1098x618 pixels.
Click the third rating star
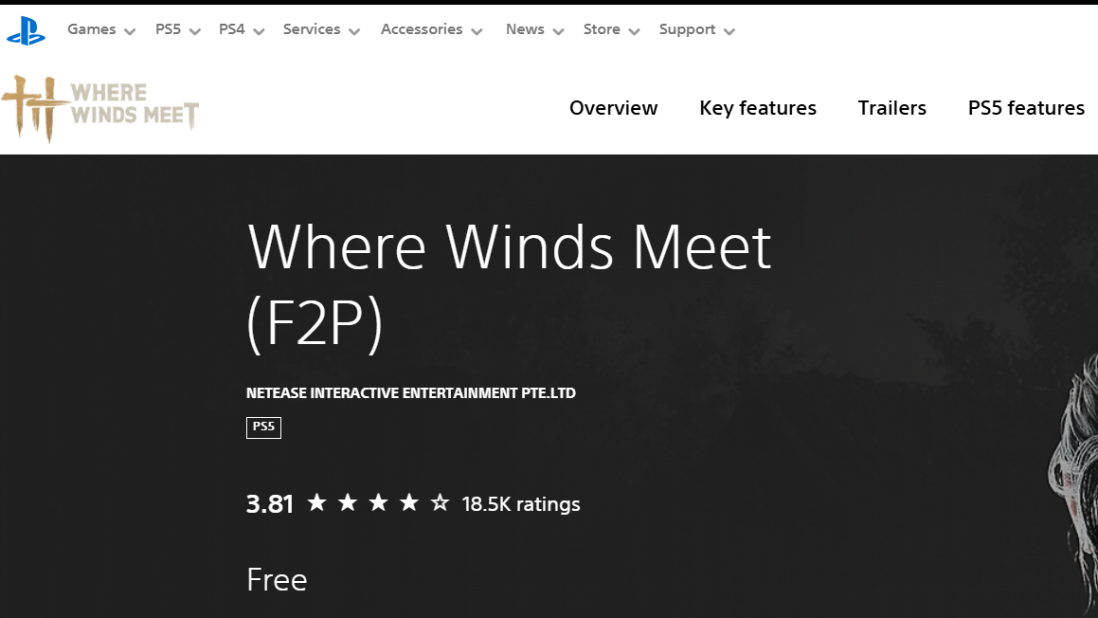(378, 503)
